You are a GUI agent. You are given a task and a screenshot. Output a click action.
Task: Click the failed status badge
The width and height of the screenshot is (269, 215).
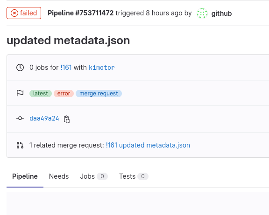pos(24,13)
